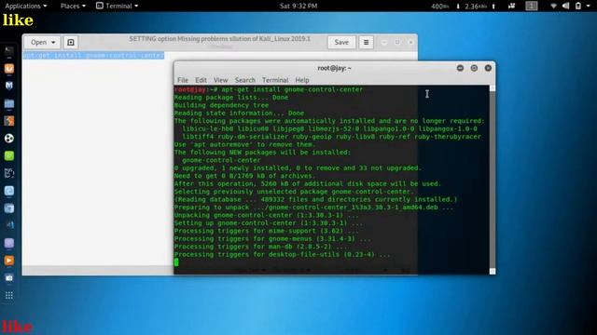The width and height of the screenshot is (597, 335).
Task: Click 'Preparing to unpack' line
Action: pos(314,208)
